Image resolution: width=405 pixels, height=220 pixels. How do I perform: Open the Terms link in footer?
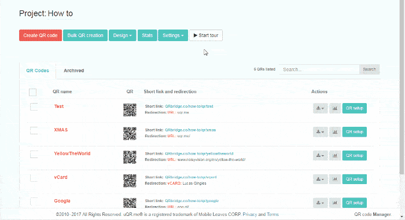pos(273,214)
